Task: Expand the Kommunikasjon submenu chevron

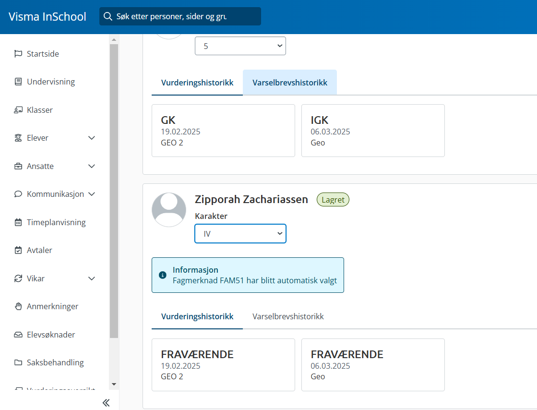Action: point(92,194)
